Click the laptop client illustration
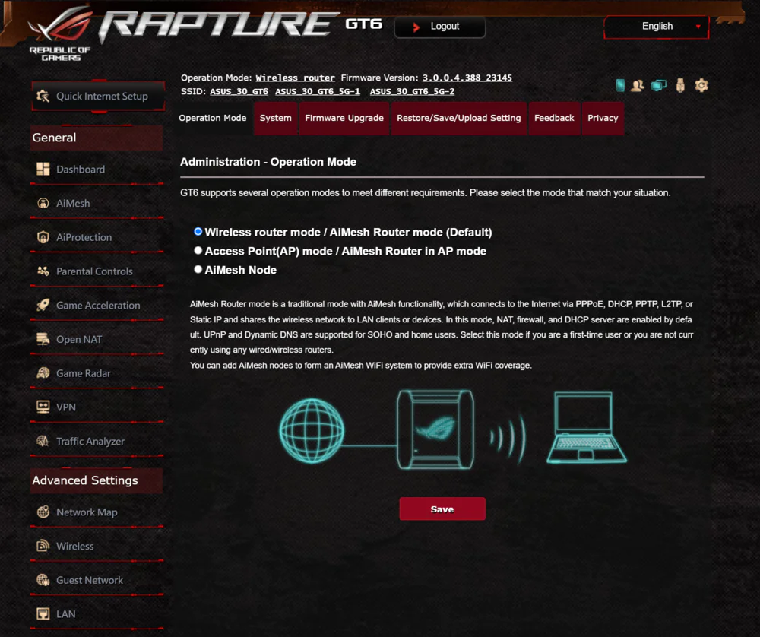 (x=587, y=427)
